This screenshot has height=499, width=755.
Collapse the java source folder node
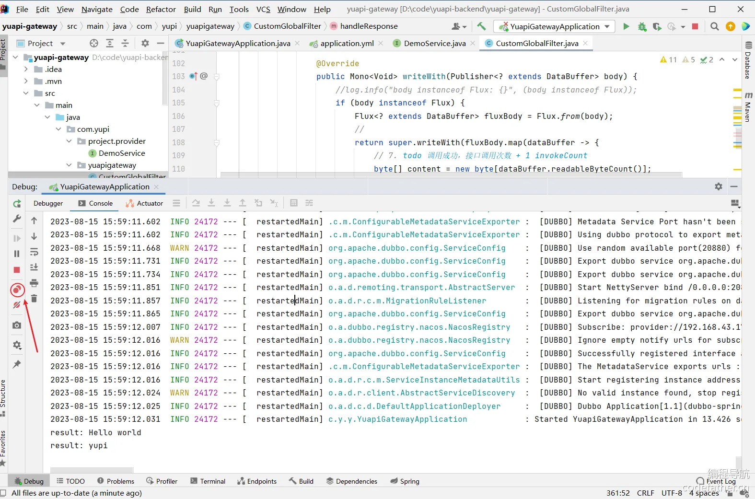tap(47, 117)
